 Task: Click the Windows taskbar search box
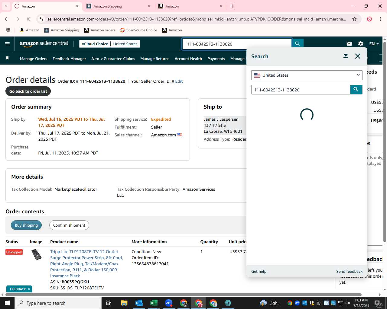[58, 303]
